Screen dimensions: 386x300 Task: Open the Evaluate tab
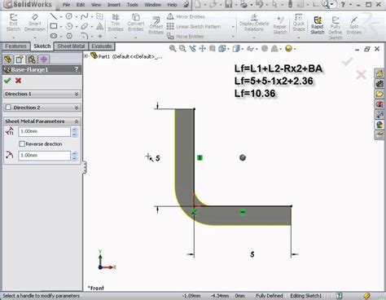pyautogui.click(x=102, y=46)
